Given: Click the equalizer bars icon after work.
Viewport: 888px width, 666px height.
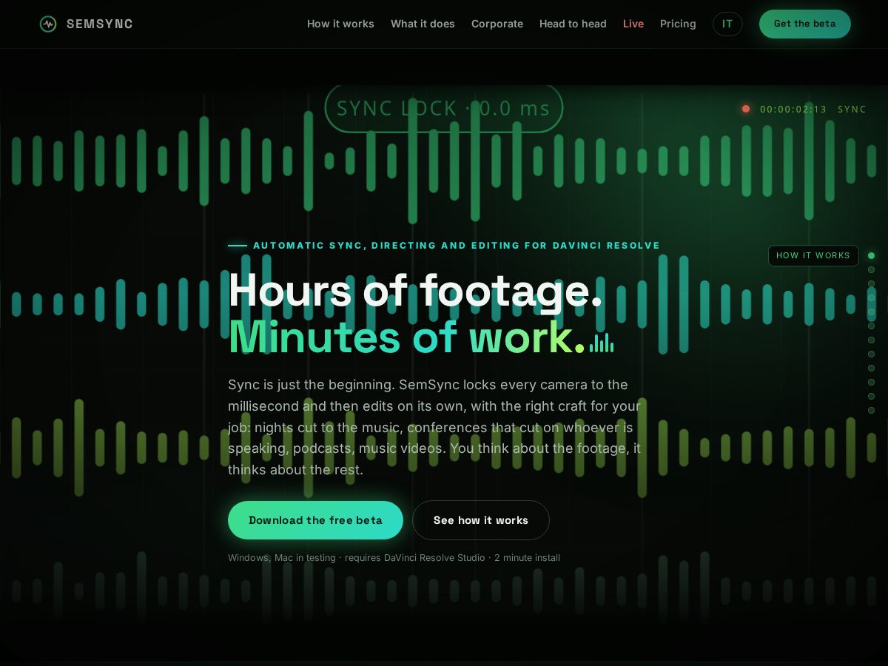Looking at the screenshot, I should 602,343.
